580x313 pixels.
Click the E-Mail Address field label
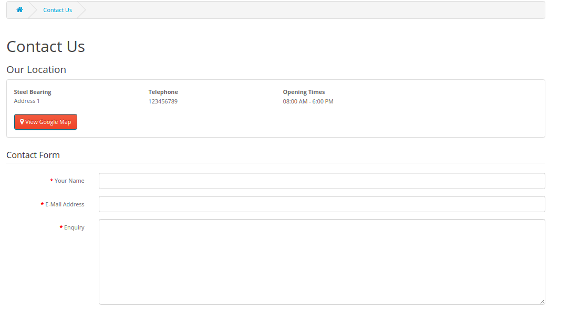(x=65, y=204)
